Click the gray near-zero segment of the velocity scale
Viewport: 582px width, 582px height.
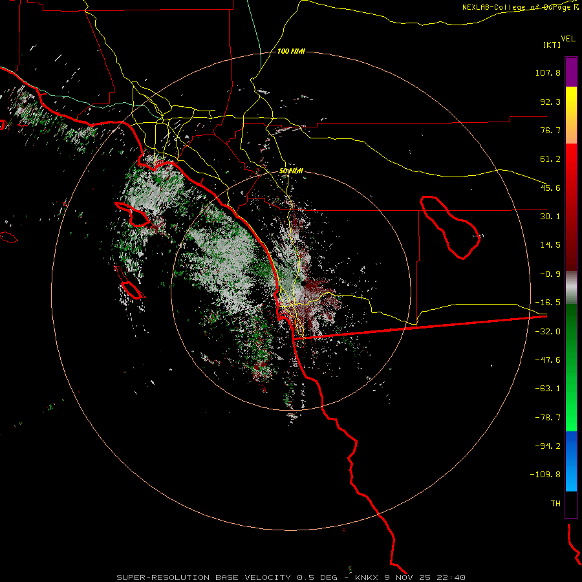571,287
